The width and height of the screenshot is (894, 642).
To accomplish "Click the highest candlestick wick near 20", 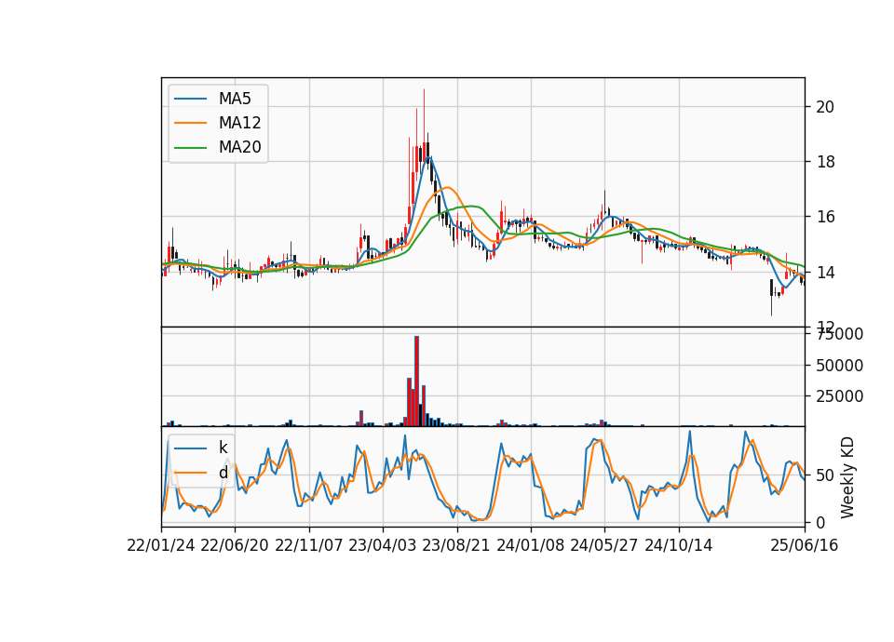I will click(424, 114).
